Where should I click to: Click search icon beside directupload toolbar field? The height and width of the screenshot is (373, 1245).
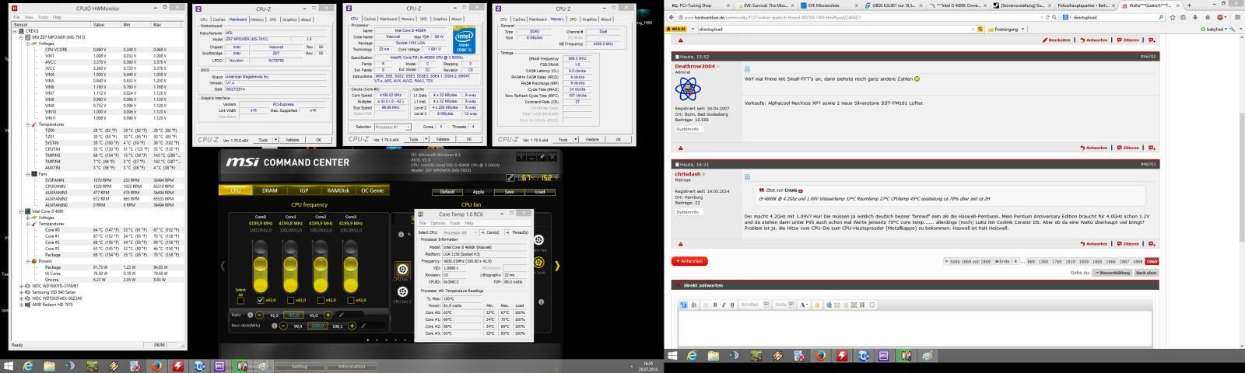coord(980,29)
